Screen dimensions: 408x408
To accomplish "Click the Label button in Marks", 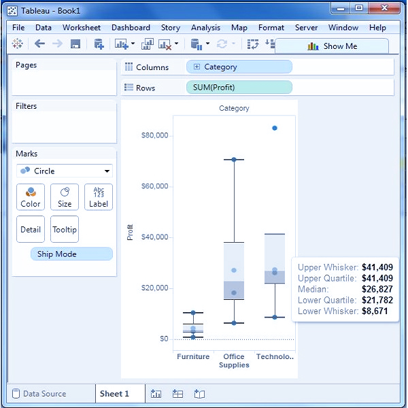I will coord(99,197).
